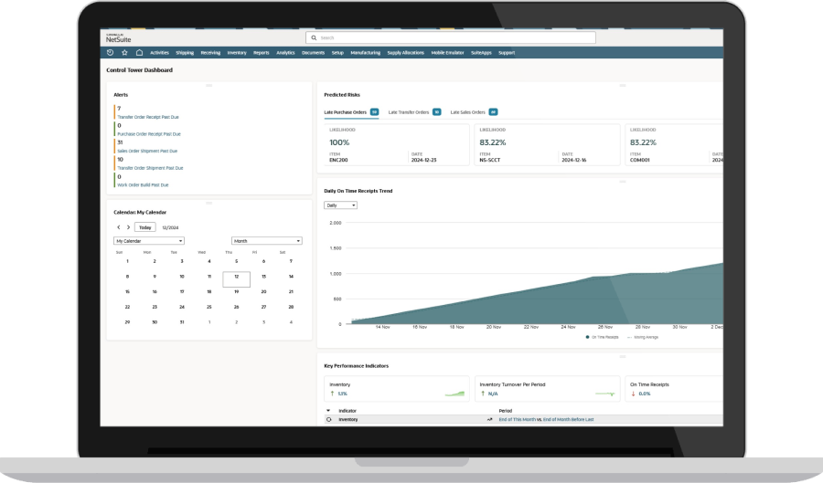Open Sales Order Shipment Past Due link
Image resolution: width=823 pixels, height=483 pixels.
tap(147, 151)
